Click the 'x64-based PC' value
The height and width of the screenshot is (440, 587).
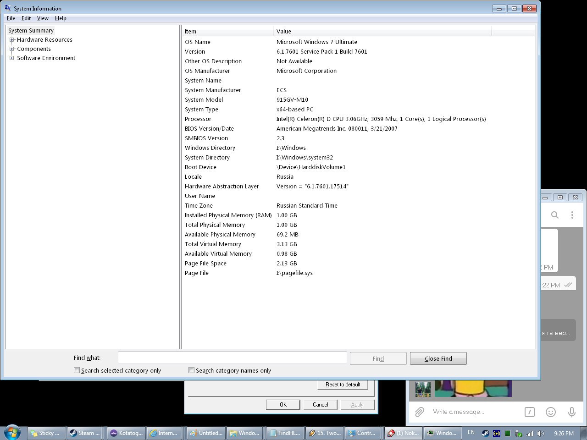295,109
